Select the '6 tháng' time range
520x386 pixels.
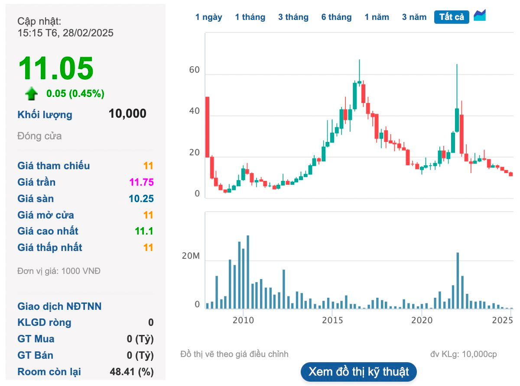[x=337, y=17]
